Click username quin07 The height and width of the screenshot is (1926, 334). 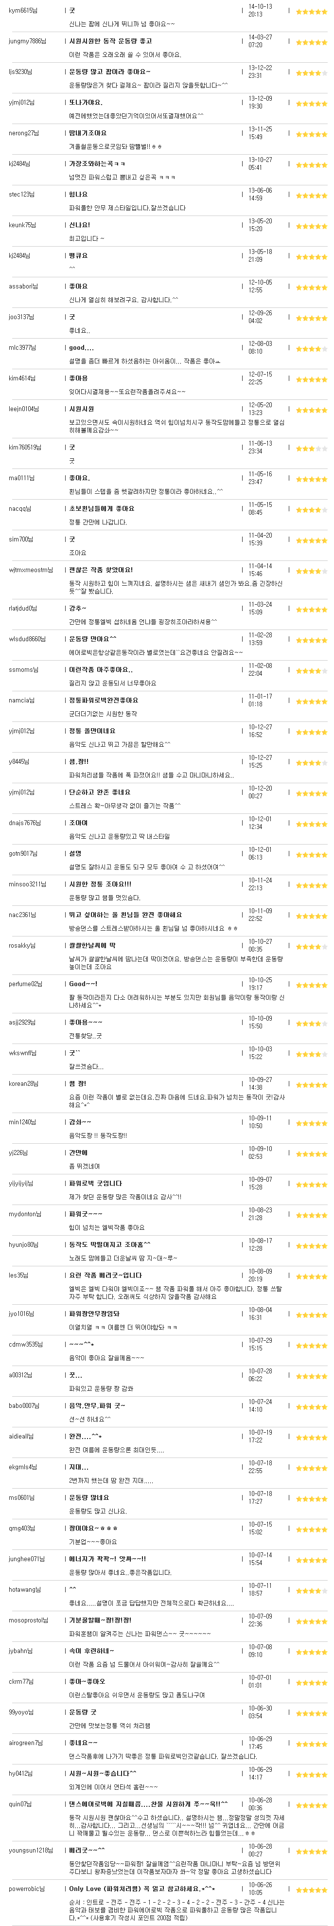[x=20, y=1804]
